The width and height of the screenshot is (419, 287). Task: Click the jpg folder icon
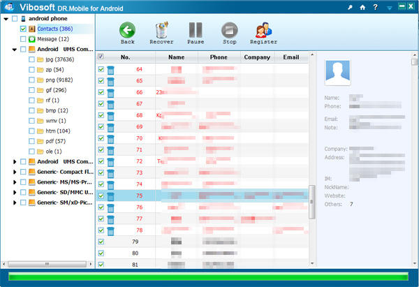[x=40, y=59]
